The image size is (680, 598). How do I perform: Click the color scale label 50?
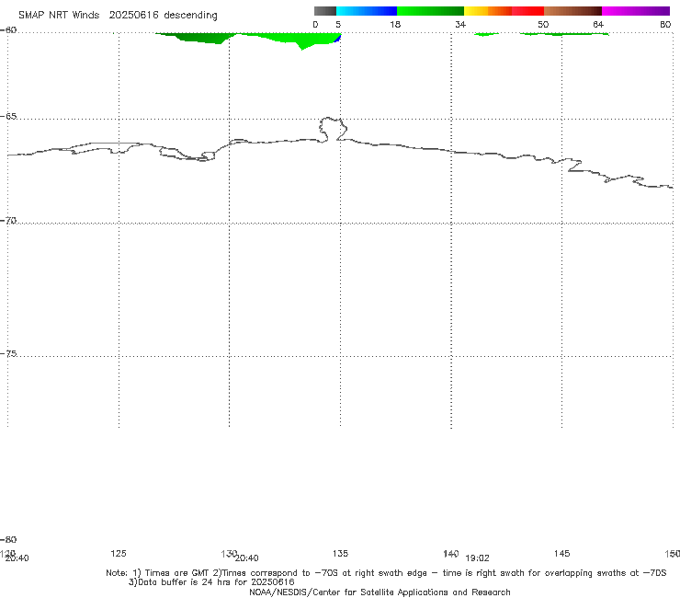(x=543, y=24)
